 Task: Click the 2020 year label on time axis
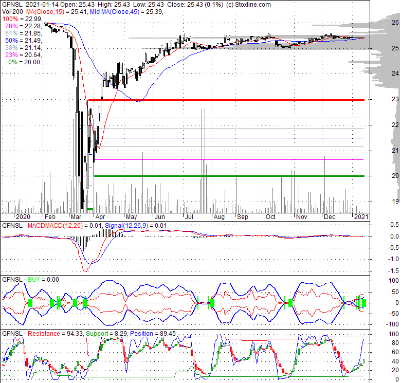23,217
